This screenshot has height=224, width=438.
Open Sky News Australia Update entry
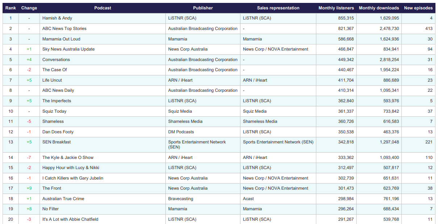[x=68, y=49]
